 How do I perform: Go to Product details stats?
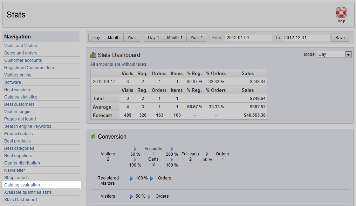tap(18, 134)
